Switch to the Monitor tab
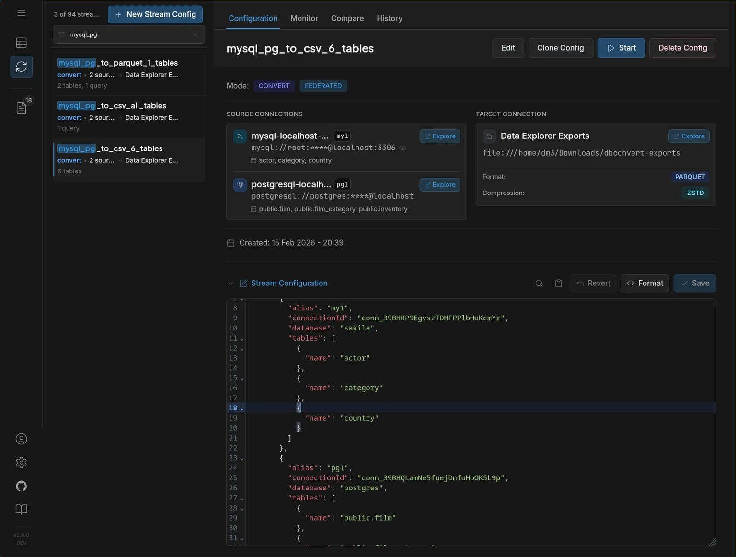Screen dimensions: 736x557 [304, 18]
